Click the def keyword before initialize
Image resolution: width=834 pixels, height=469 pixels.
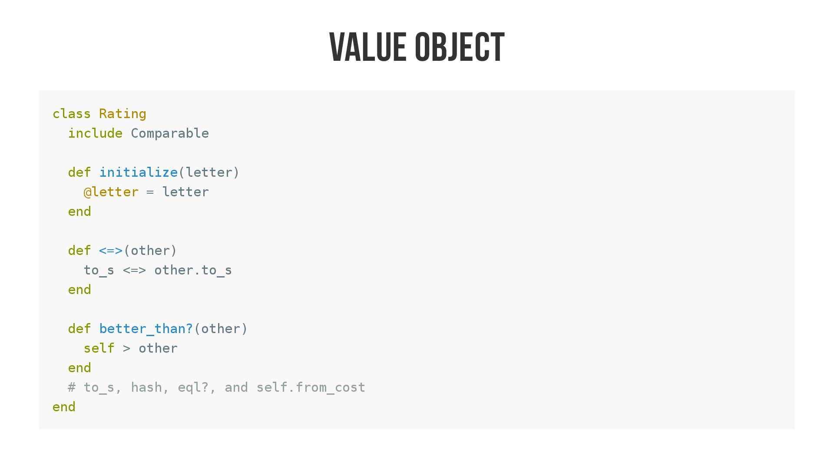[79, 172]
